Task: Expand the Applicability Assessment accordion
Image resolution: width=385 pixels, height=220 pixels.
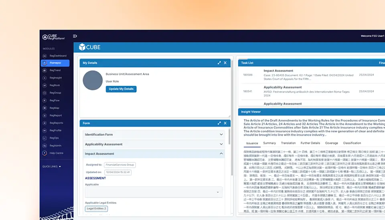Action: (221, 144)
